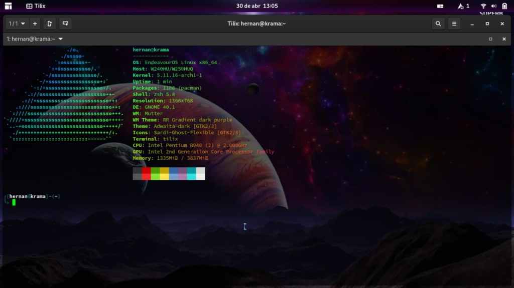Add a new session with plus button

pyautogui.click(x=35, y=24)
